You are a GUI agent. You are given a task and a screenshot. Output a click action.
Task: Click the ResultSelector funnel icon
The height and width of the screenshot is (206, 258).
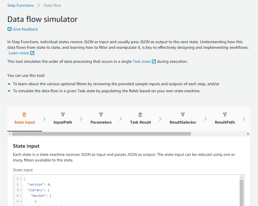tap(182, 115)
